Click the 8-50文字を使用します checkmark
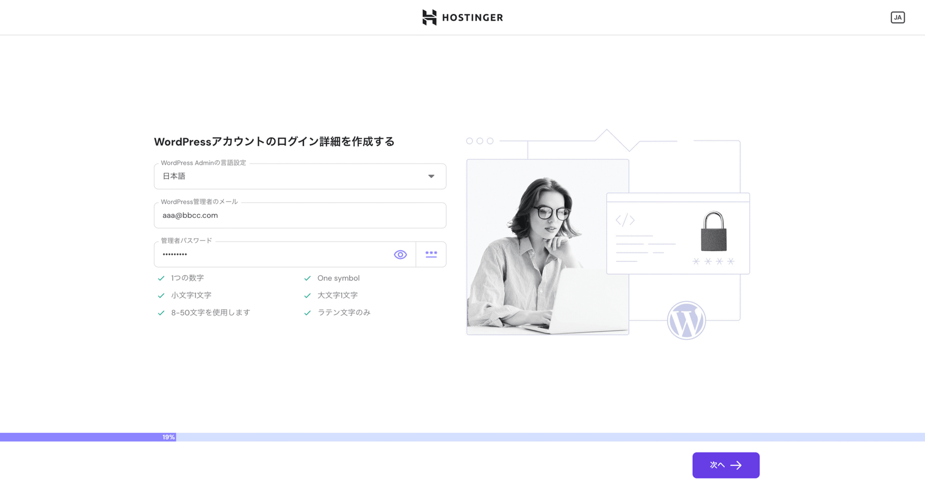925x486 pixels. pyautogui.click(x=161, y=313)
